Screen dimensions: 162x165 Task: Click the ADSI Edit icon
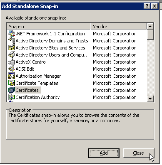coord(12,69)
